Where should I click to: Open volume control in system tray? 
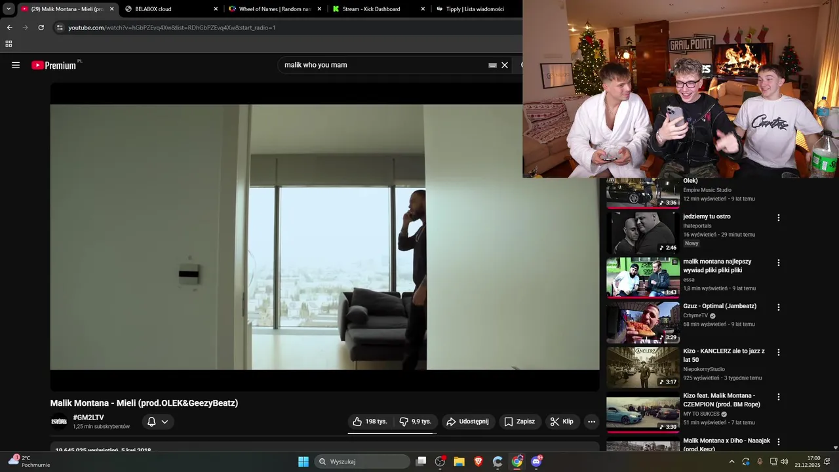(785, 462)
